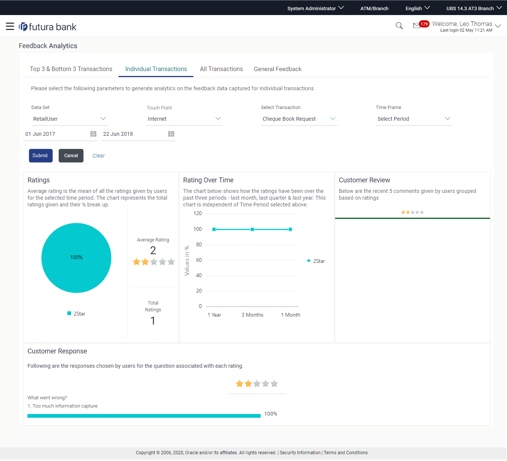Click the futura bank logo
This screenshot has width=507, height=461.
point(47,27)
